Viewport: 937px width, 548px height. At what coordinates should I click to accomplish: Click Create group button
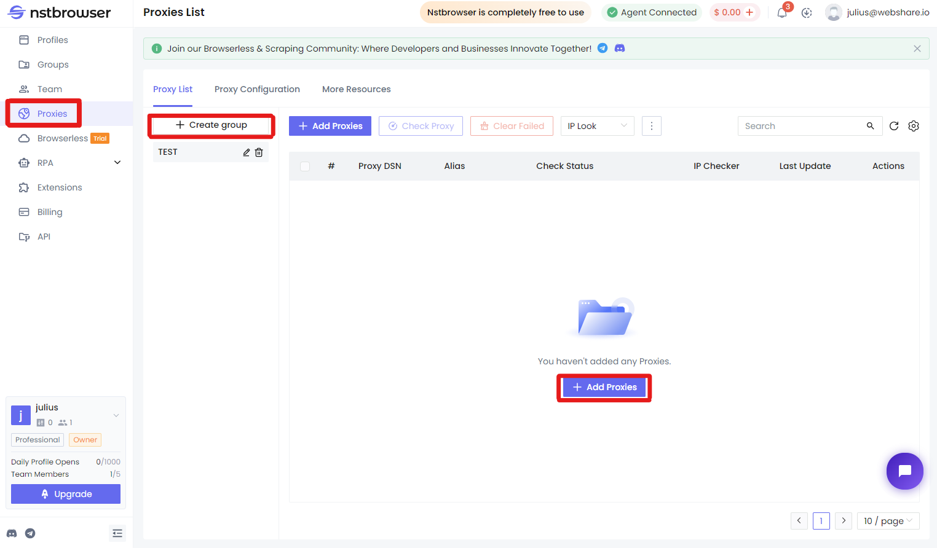[x=211, y=125]
